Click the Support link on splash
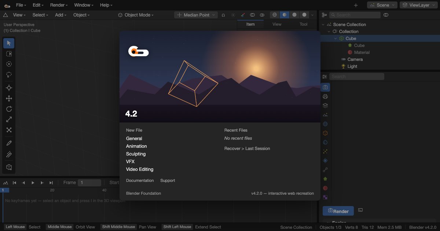The image size is (440, 231). (x=168, y=180)
